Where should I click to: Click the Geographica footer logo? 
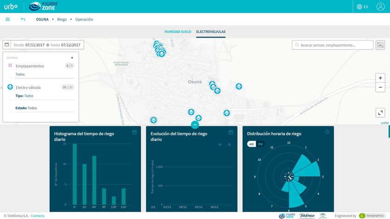click(x=372, y=216)
